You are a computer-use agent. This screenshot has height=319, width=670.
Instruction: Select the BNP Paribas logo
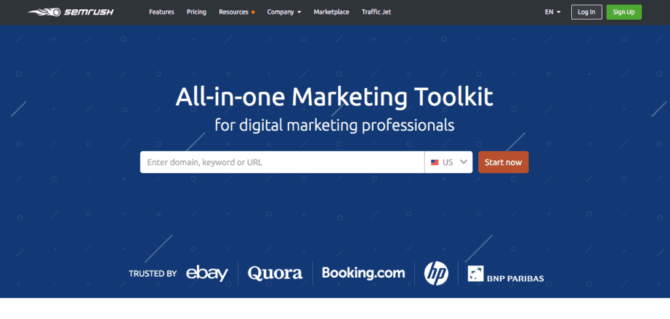tap(506, 274)
